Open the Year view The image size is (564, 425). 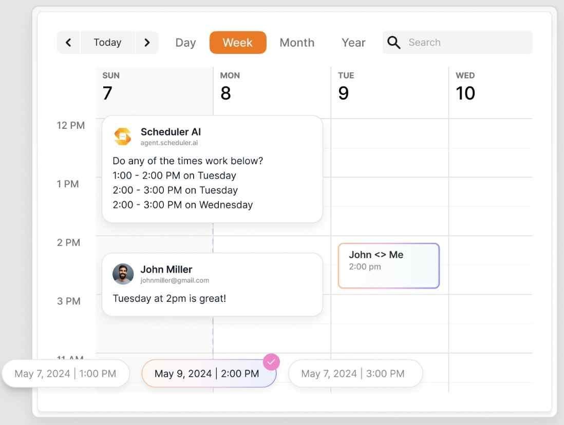coord(353,43)
